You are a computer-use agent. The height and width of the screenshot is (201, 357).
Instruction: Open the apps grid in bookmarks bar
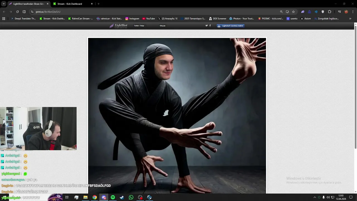pos(4,19)
